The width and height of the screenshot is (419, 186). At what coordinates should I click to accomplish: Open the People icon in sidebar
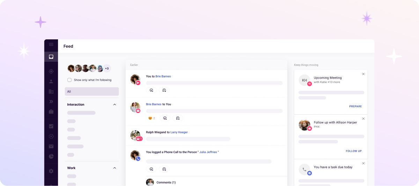pos(51,82)
